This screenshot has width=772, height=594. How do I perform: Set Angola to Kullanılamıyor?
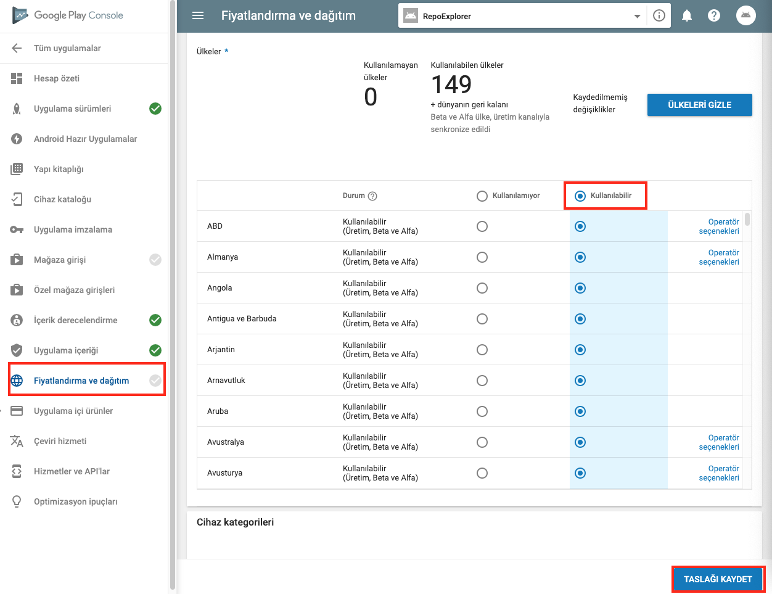tap(482, 288)
